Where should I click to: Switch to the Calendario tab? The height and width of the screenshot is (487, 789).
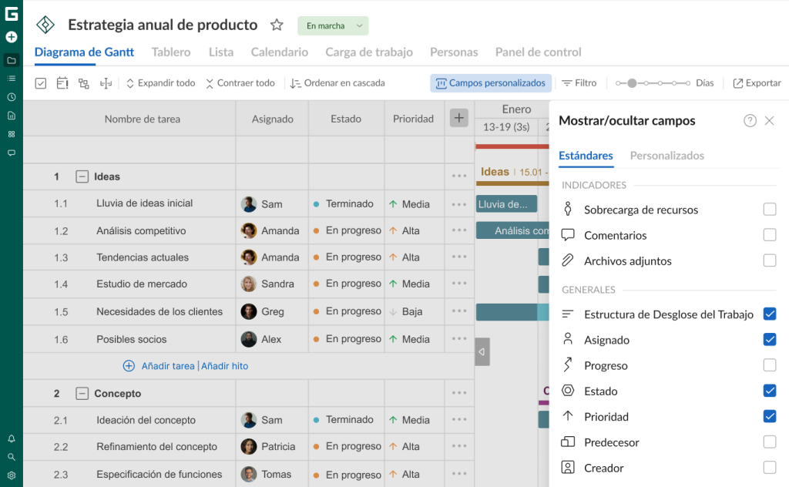click(x=279, y=52)
